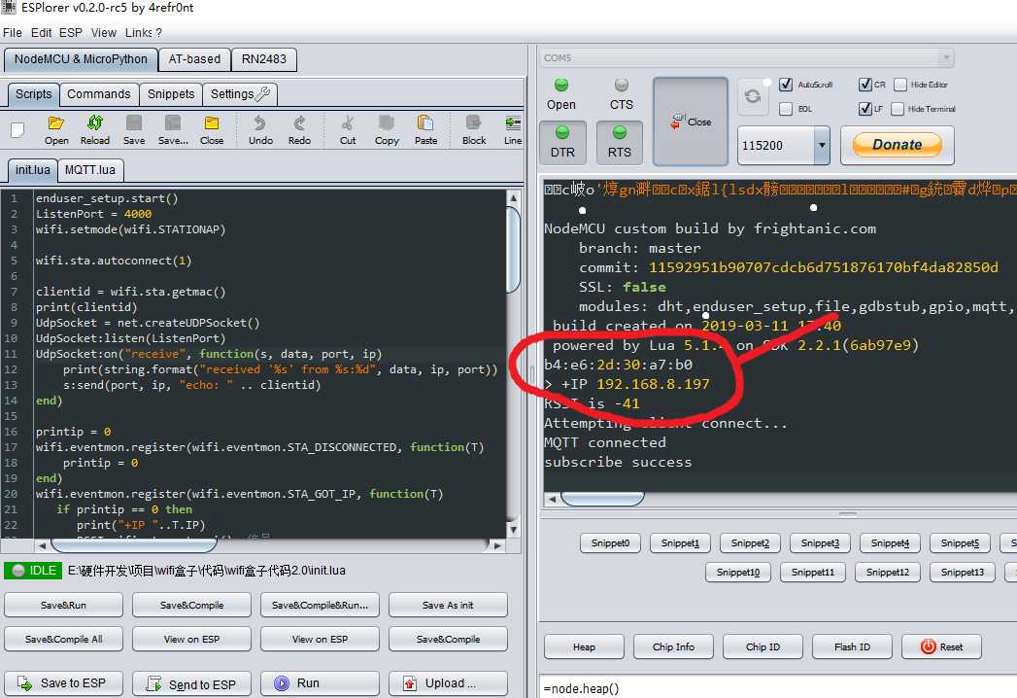Open the Commands tab

pyautogui.click(x=98, y=94)
